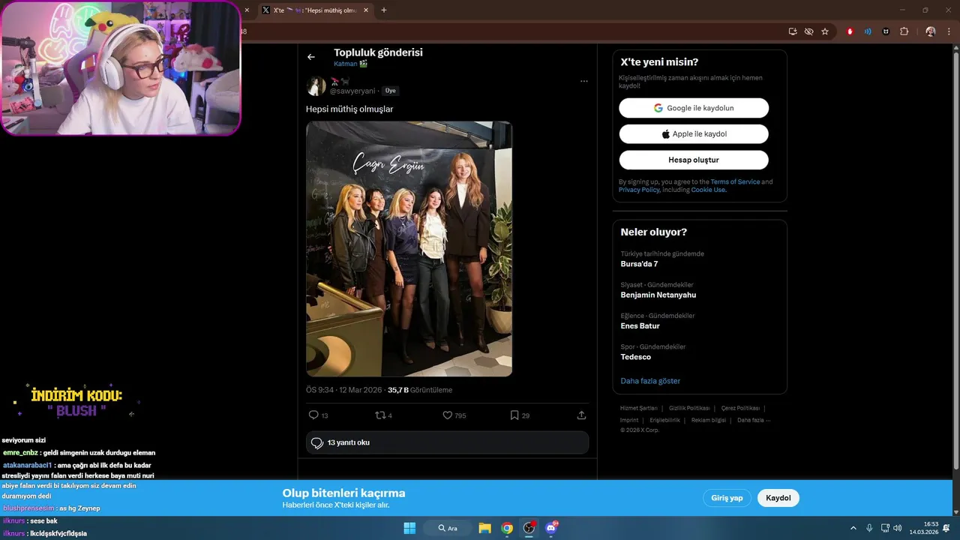The height and width of the screenshot is (540, 960).
Task: Show hidden system tray icons
Action: 853,528
